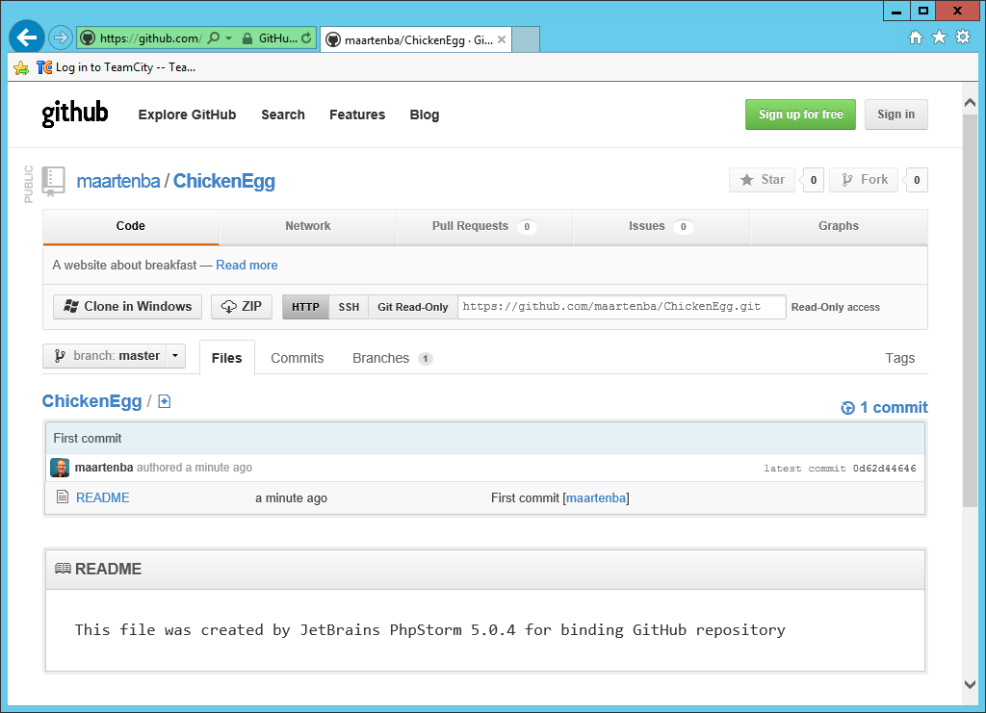Open browser Home icon
The width and height of the screenshot is (986, 713).
pos(916,38)
